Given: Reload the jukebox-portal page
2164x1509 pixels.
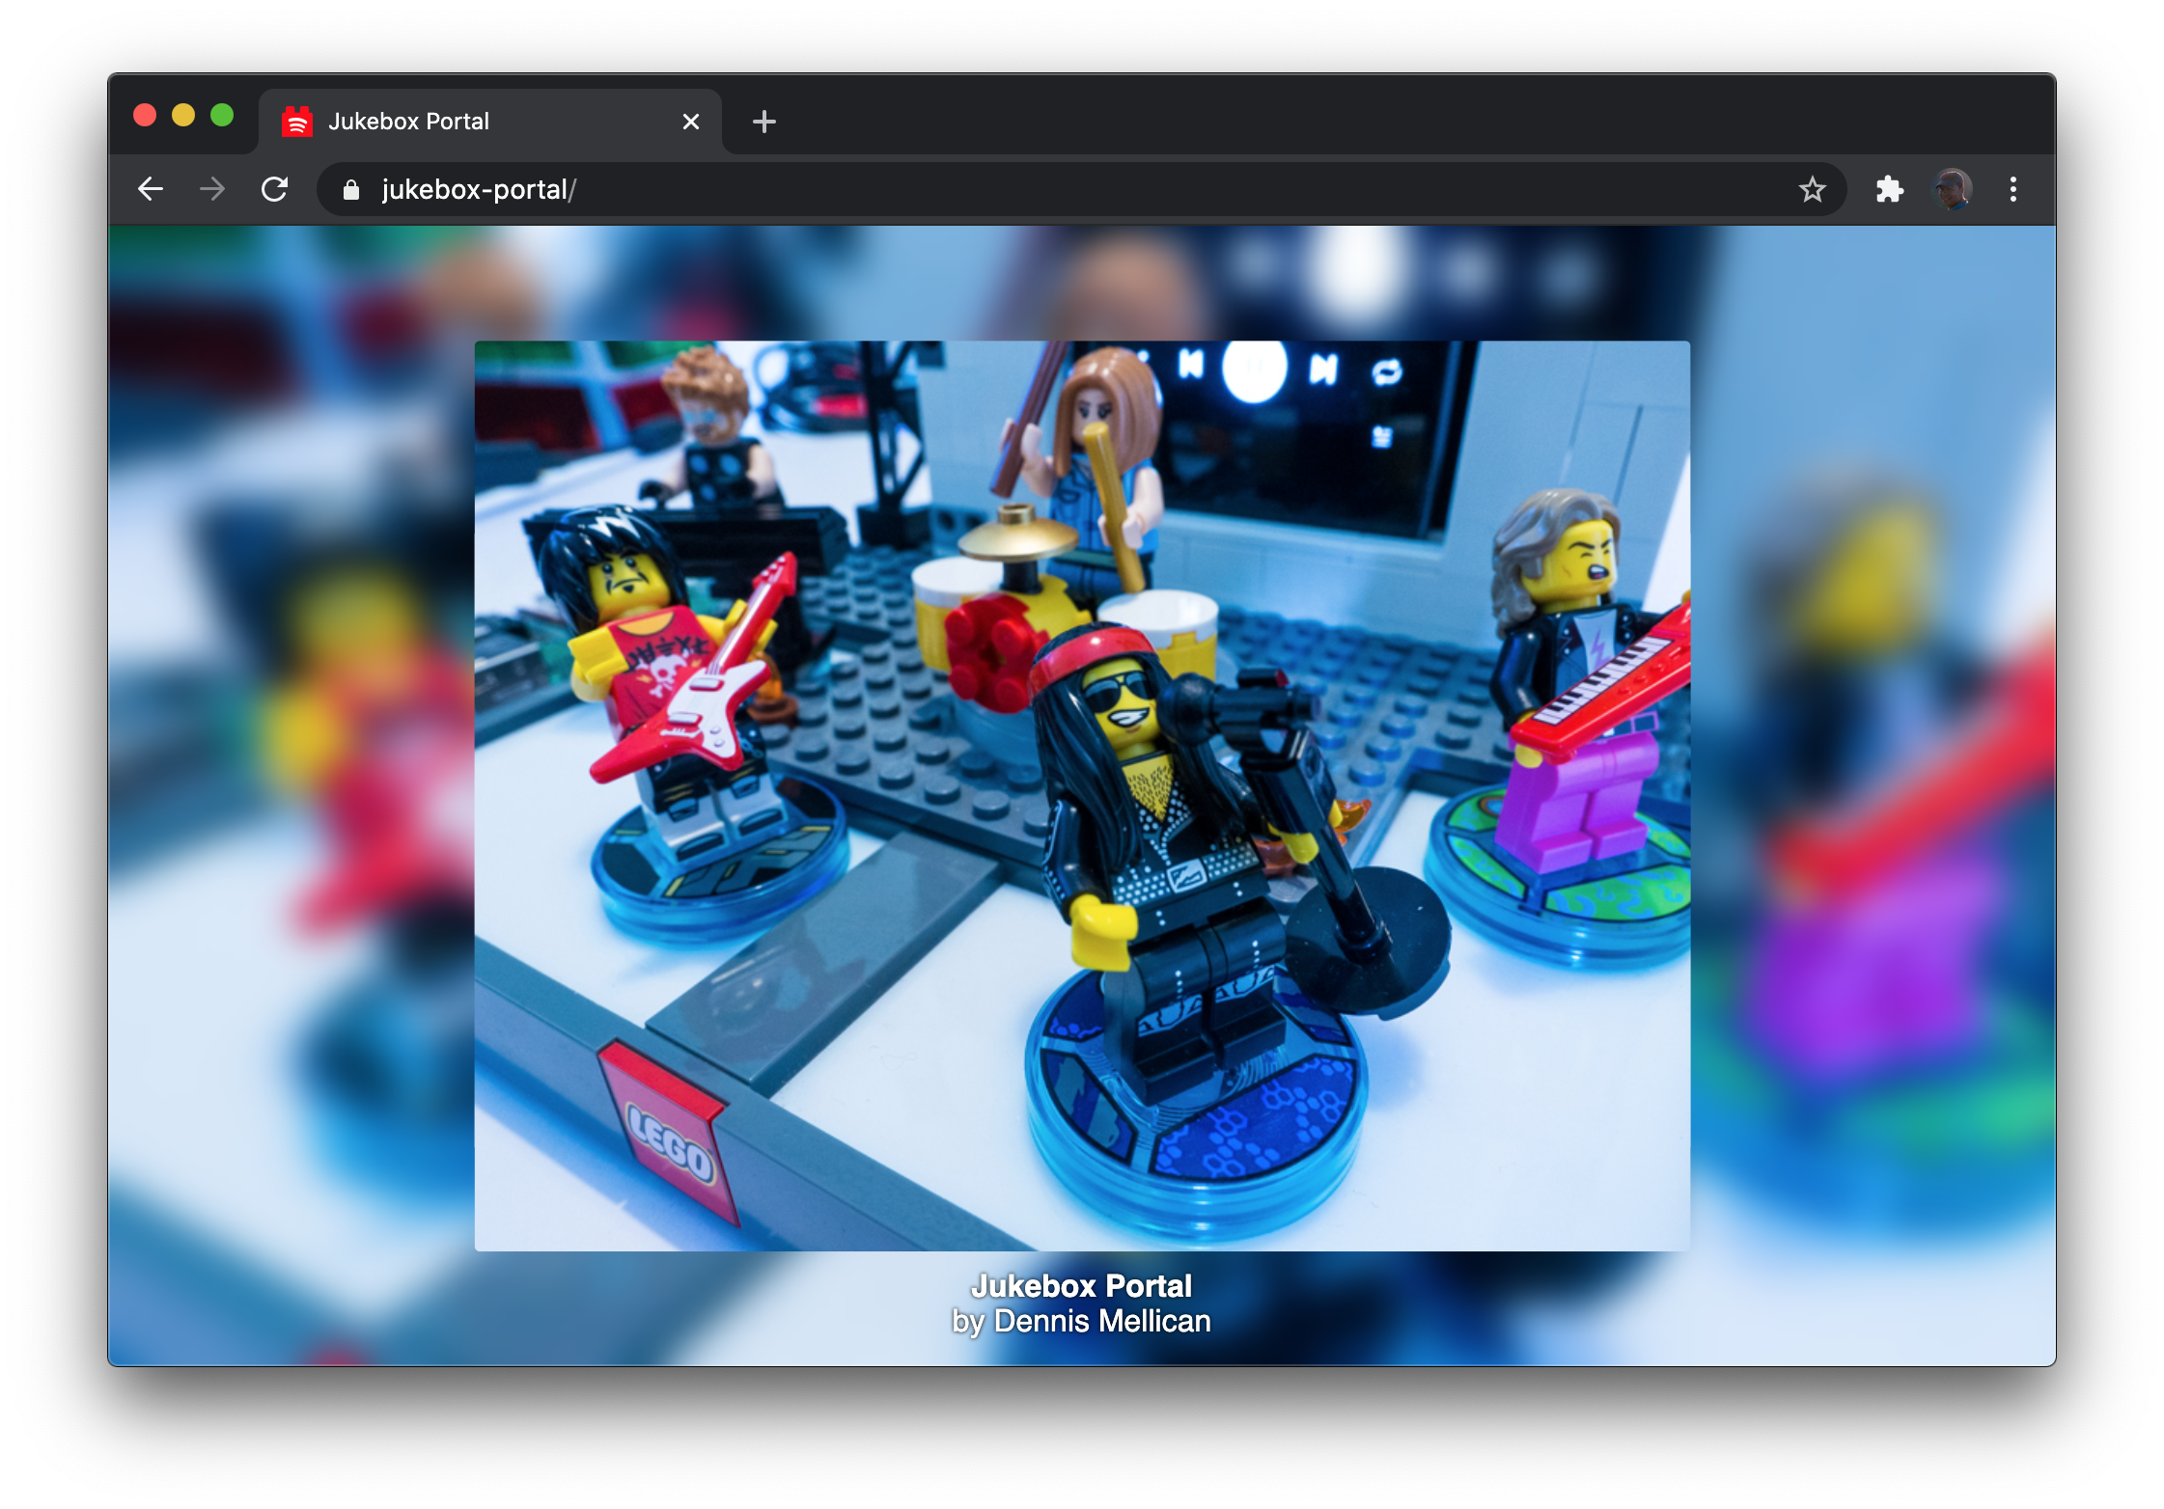Looking at the screenshot, I should [275, 189].
